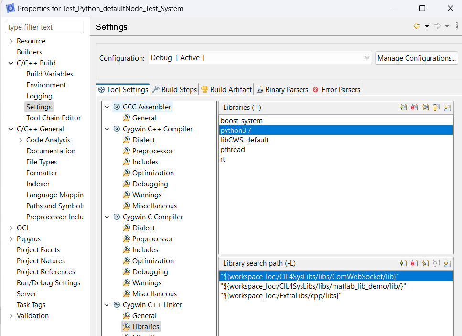The width and height of the screenshot is (462, 336).
Task: Move Library search path (-L) entry down
Action: 447,263
